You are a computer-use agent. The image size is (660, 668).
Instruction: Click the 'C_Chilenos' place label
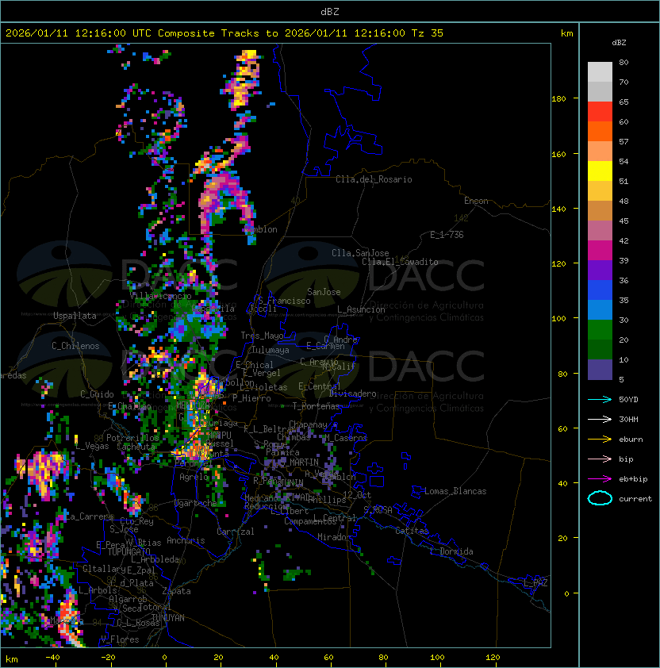[75, 346]
